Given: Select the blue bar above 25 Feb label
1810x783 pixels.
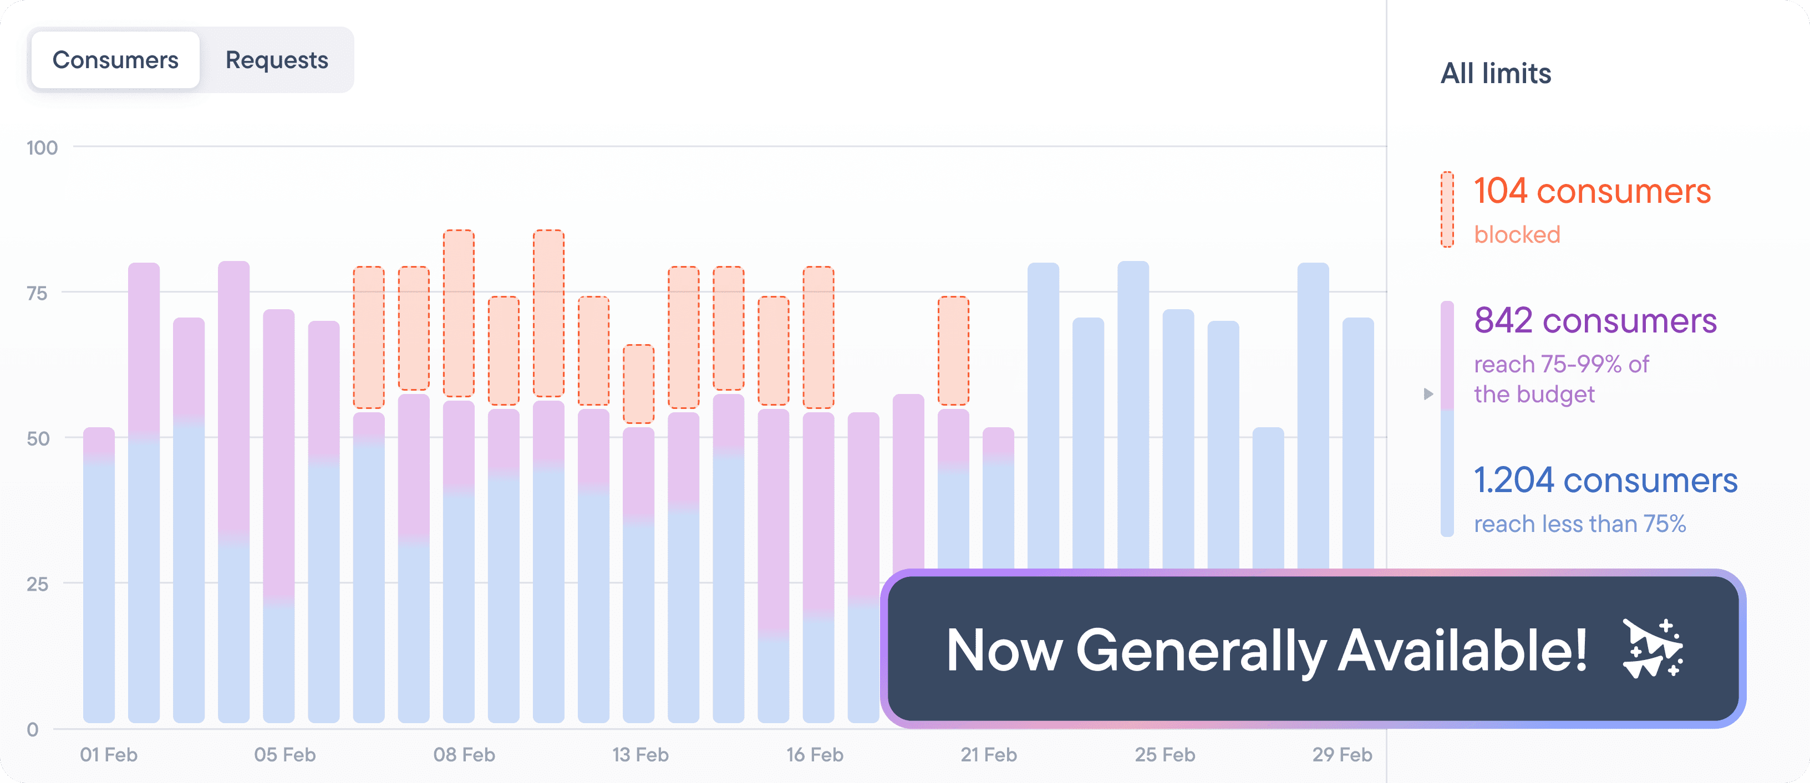Looking at the screenshot, I should [1178, 439].
